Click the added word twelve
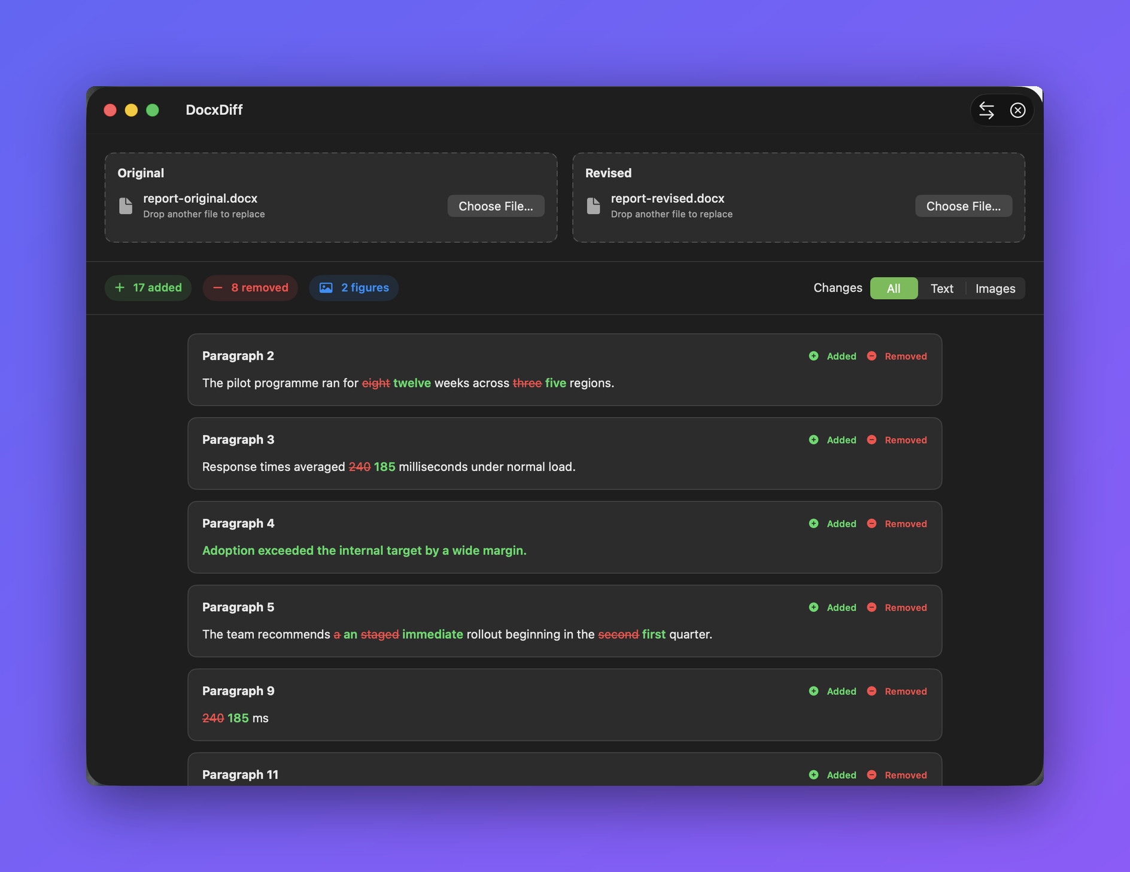Viewport: 1130px width, 872px height. (x=412, y=383)
